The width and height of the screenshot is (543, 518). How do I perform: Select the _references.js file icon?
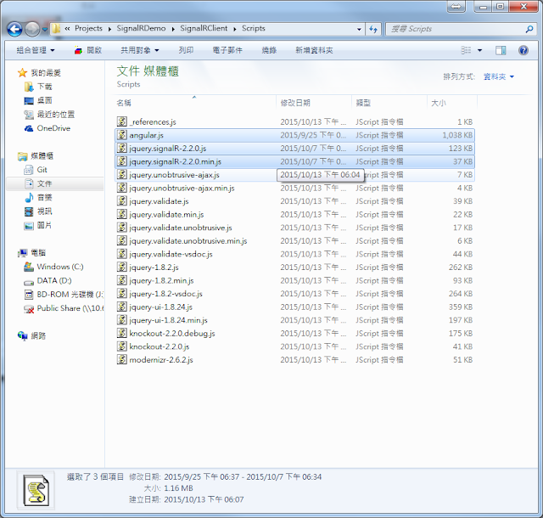121,121
